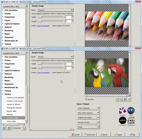Open the filter search magnifier icon
The height and width of the screenshot is (139, 142).
click(x=24, y=128)
